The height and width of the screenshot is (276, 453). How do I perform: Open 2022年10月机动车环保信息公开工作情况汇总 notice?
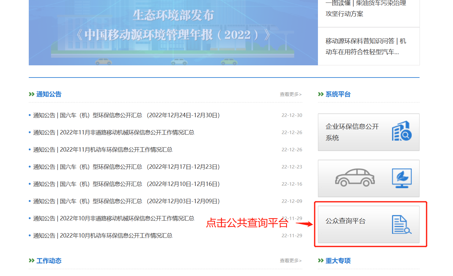click(x=103, y=235)
